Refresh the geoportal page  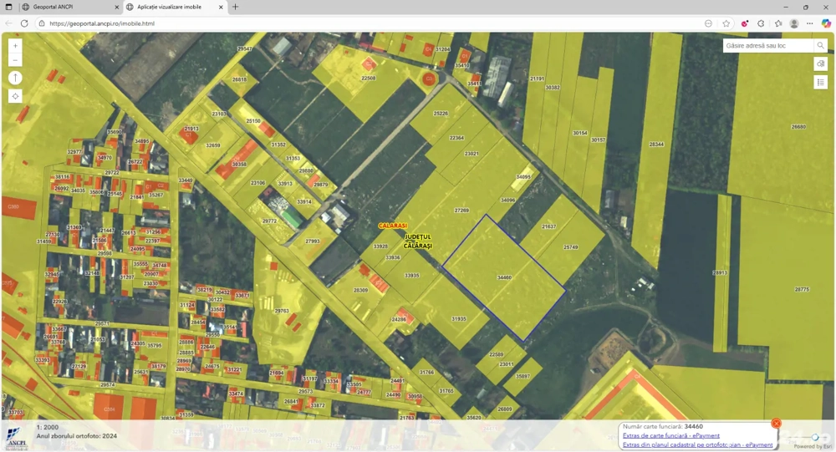[24, 23]
